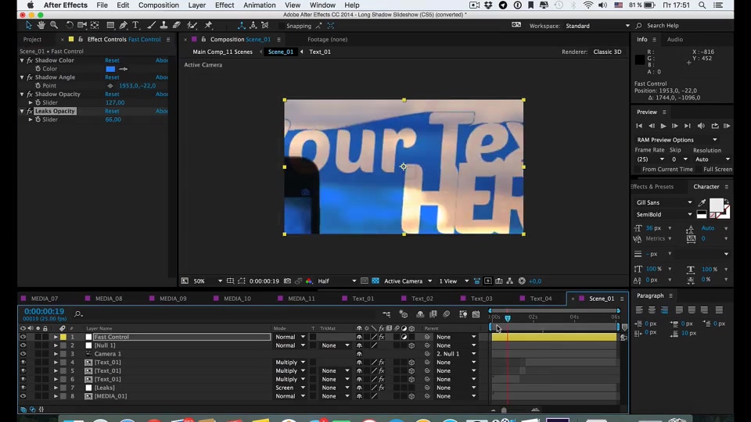Toggle the Transparency Grid icon
This screenshot has width=751, height=422.
coord(375,281)
